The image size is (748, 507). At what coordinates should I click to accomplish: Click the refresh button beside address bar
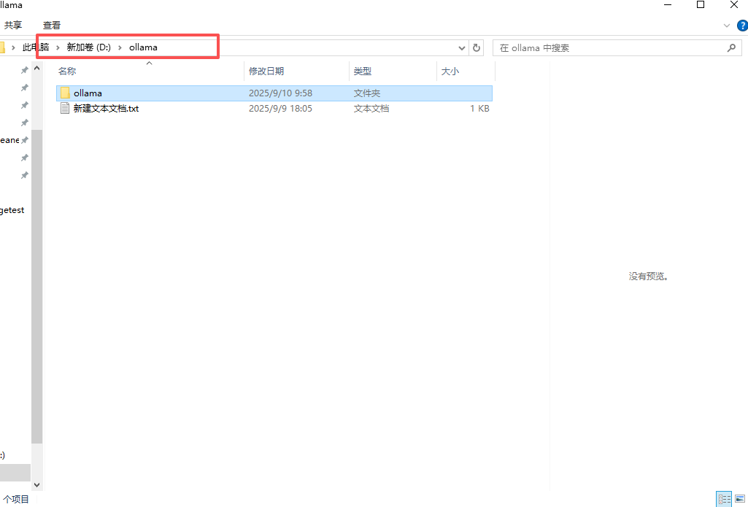[x=476, y=47]
